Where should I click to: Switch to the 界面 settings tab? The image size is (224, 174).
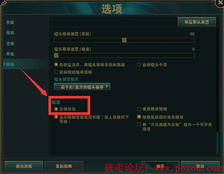[10, 54]
